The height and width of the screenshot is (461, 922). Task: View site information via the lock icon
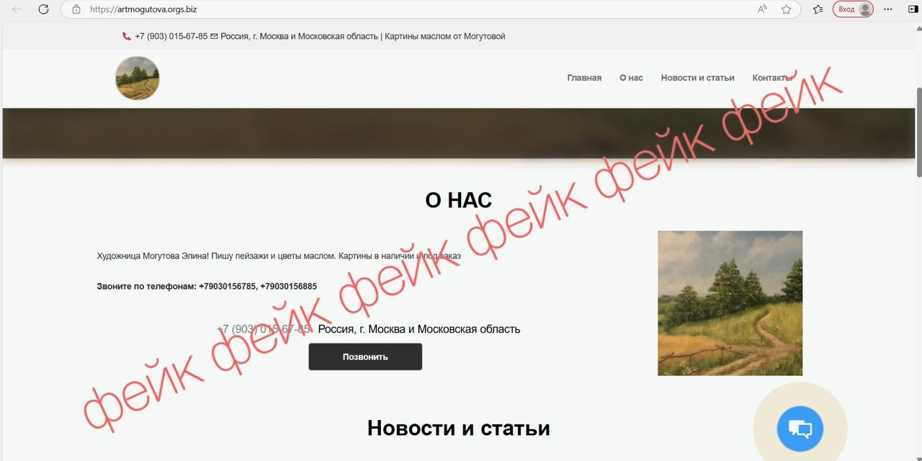click(x=76, y=9)
